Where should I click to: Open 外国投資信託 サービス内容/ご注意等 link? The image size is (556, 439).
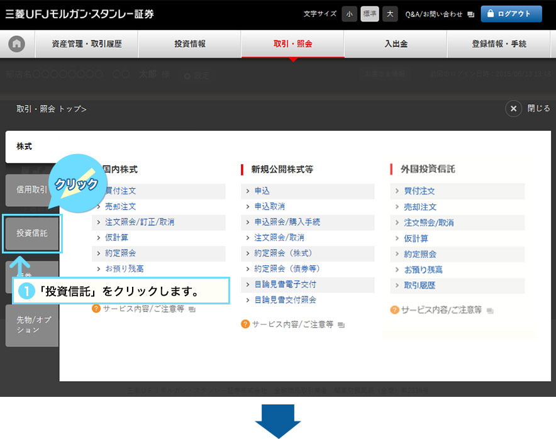click(x=442, y=310)
